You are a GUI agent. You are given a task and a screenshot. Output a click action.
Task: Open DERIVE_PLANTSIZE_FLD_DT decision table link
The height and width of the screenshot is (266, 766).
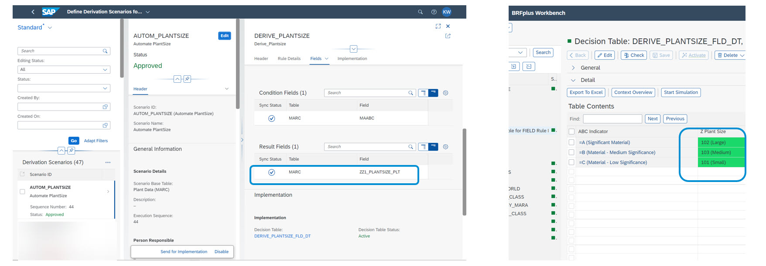(x=282, y=236)
